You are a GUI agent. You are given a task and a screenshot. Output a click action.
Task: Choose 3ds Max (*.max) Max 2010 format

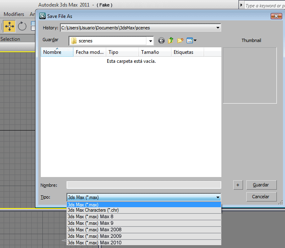click(144, 243)
